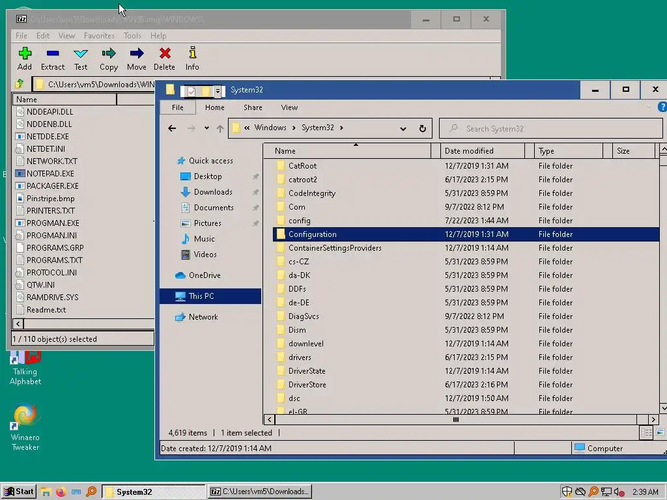Open Downloads in navigation pane
The image size is (667, 500).
213,192
